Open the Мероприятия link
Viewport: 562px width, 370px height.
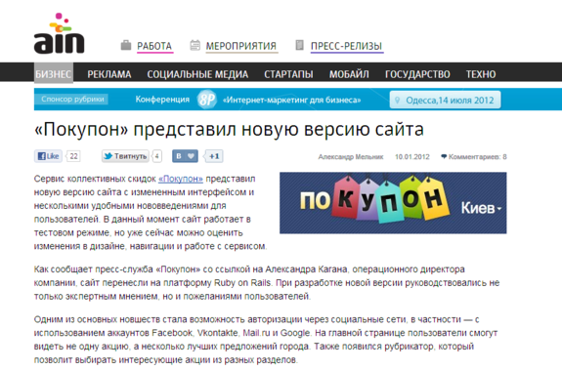(x=240, y=46)
